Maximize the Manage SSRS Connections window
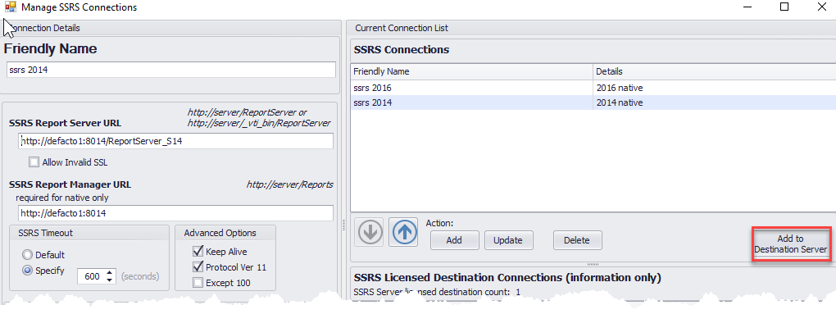Image resolution: width=836 pixels, height=314 pixels. pyautogui.click(x=784, y=7)
